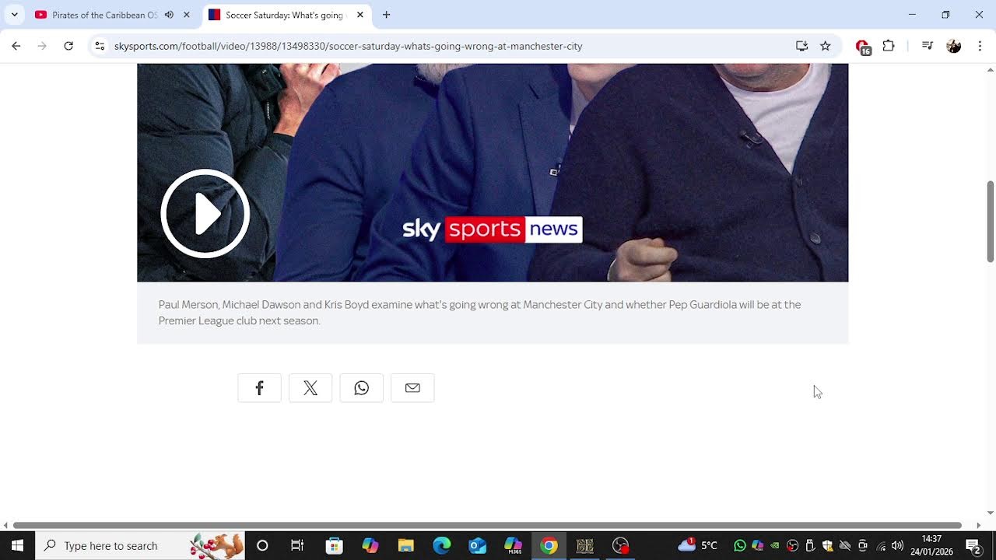Open the red extension with badge 16

(862, 47)
